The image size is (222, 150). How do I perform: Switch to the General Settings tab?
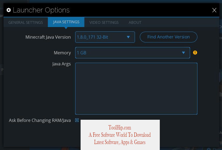click(26, 22)
